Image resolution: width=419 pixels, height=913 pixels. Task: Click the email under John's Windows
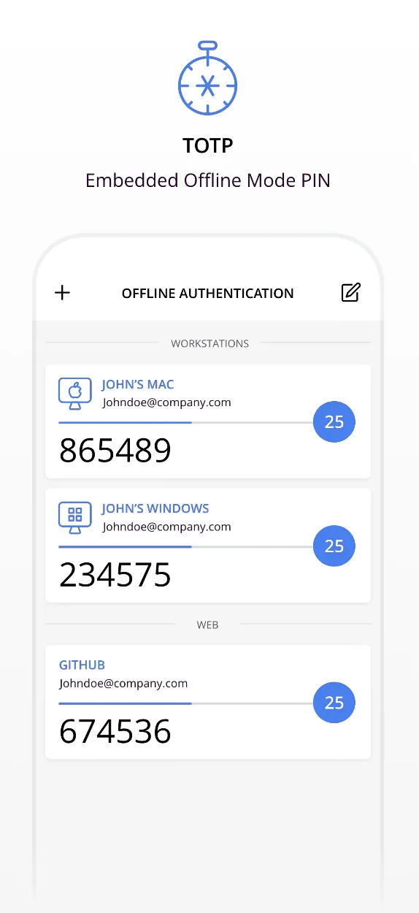pos(166,527)
